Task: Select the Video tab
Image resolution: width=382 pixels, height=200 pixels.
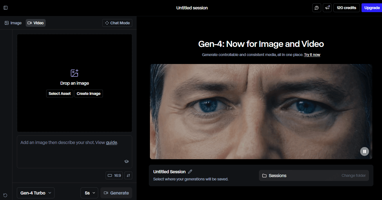Action: 36,23
